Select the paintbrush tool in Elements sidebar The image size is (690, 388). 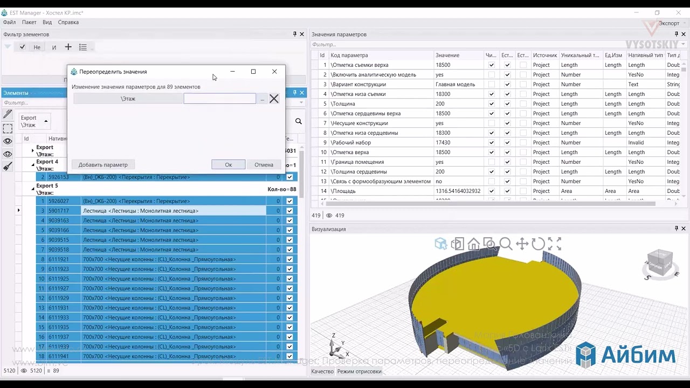point(8,167)
